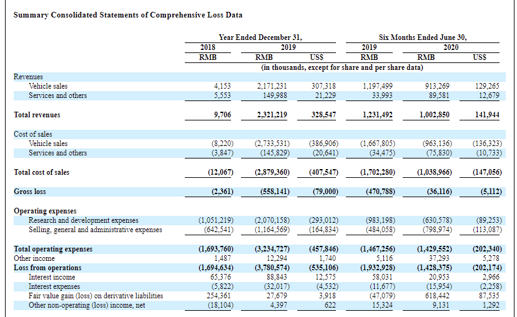Click the 'Gross loss' row label
The image size is (517, 317).
(30, 192)
